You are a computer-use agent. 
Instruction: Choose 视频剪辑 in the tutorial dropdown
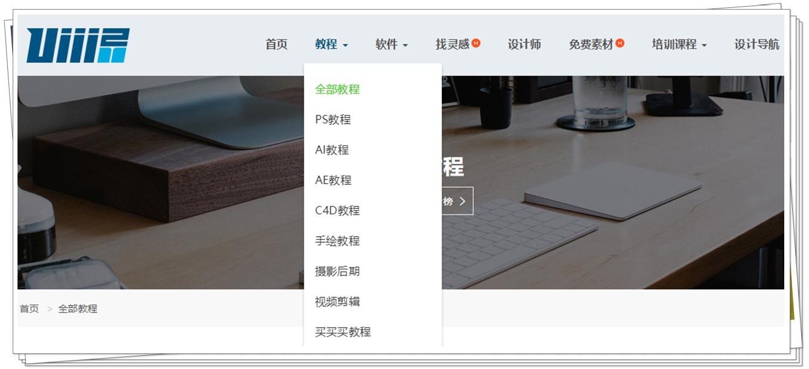point(337,301)
